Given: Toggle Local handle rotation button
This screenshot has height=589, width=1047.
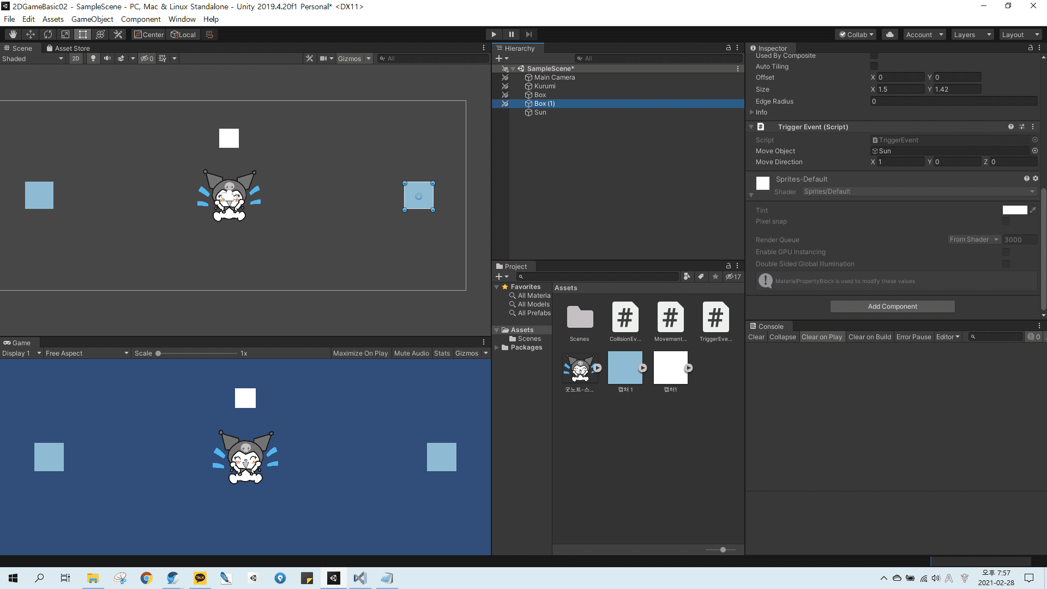Looking at the screenshot, I should coord(183,34).
